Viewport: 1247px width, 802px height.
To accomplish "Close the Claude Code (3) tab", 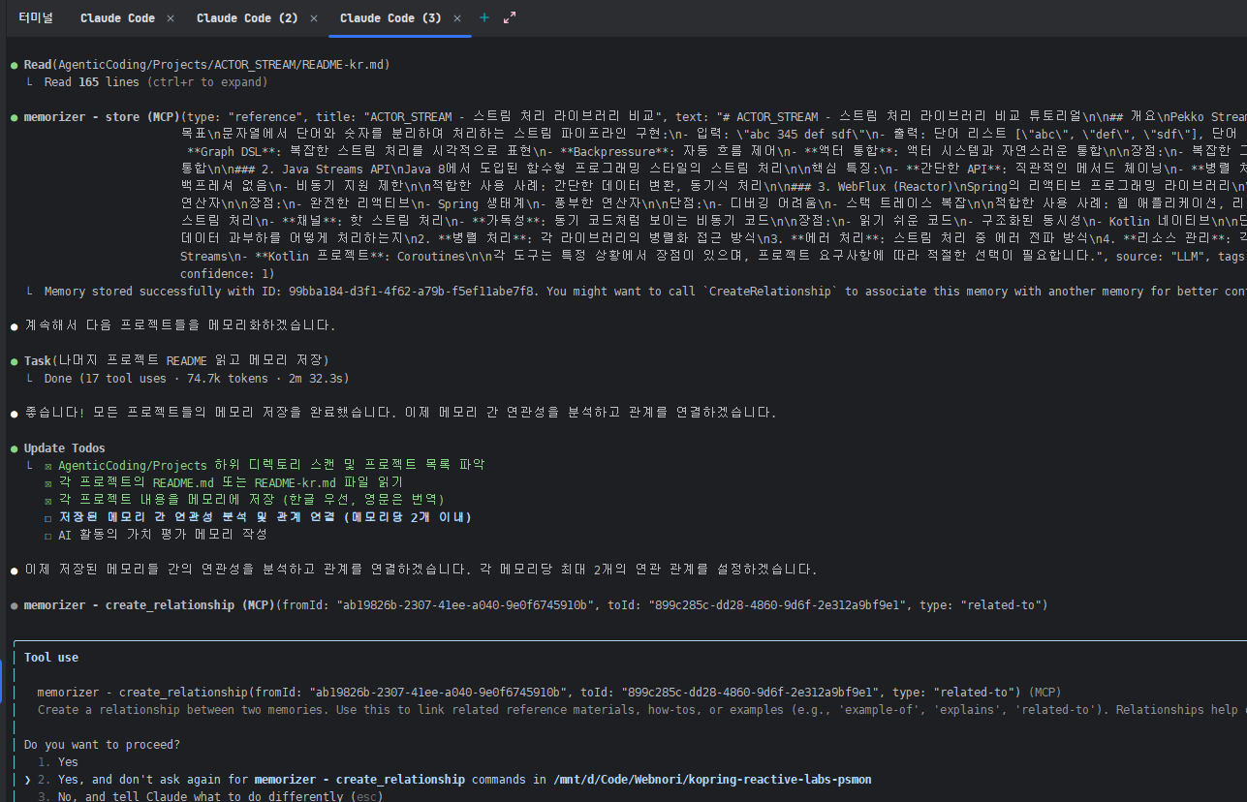I will [x=457, y=18].
